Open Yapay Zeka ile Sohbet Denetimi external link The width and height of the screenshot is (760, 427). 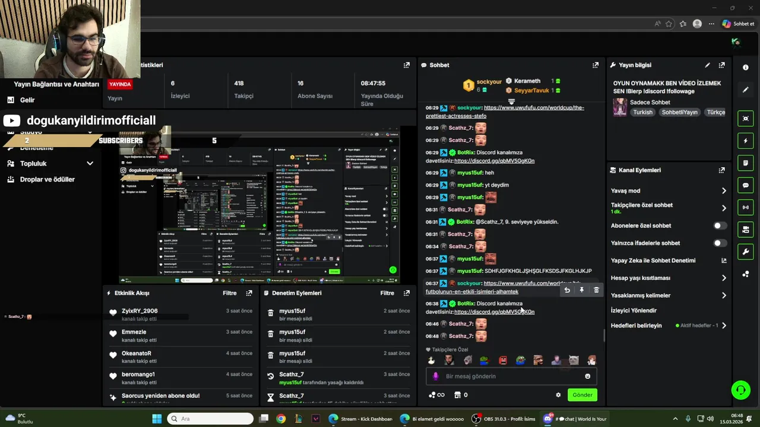(x=724, y=260)
